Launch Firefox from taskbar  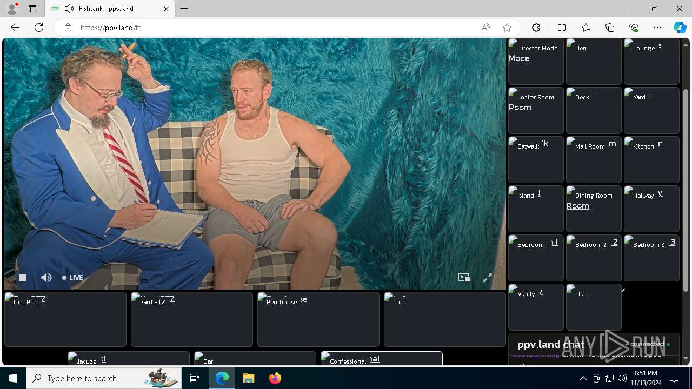click(x=275, y=378)
